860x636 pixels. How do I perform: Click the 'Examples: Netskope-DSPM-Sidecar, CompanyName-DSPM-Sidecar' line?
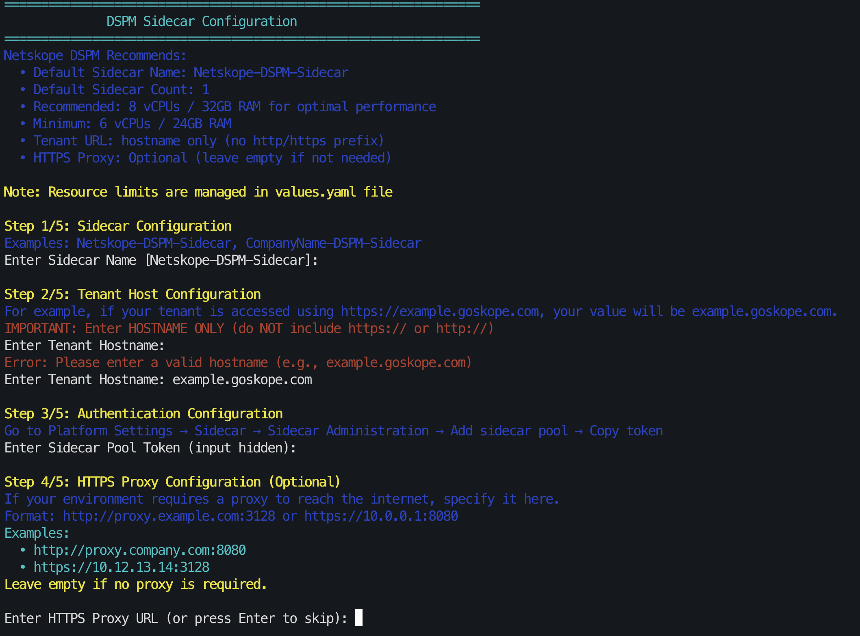[213, 243]
